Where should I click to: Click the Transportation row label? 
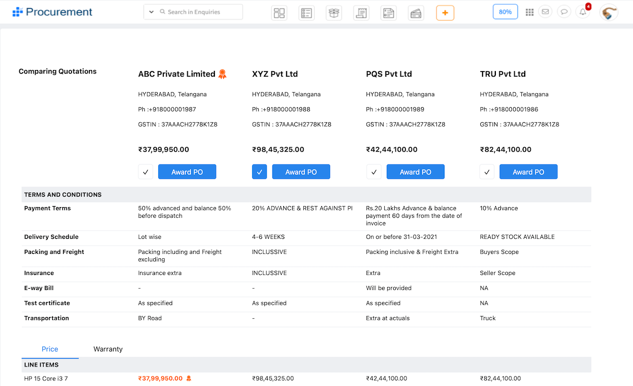coord(47,318)
